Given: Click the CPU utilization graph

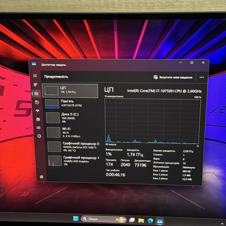Looking at the screenshot, I should [153, 121].
